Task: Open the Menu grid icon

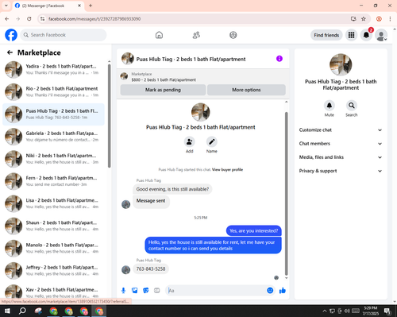Action: [x=351, y=35]
